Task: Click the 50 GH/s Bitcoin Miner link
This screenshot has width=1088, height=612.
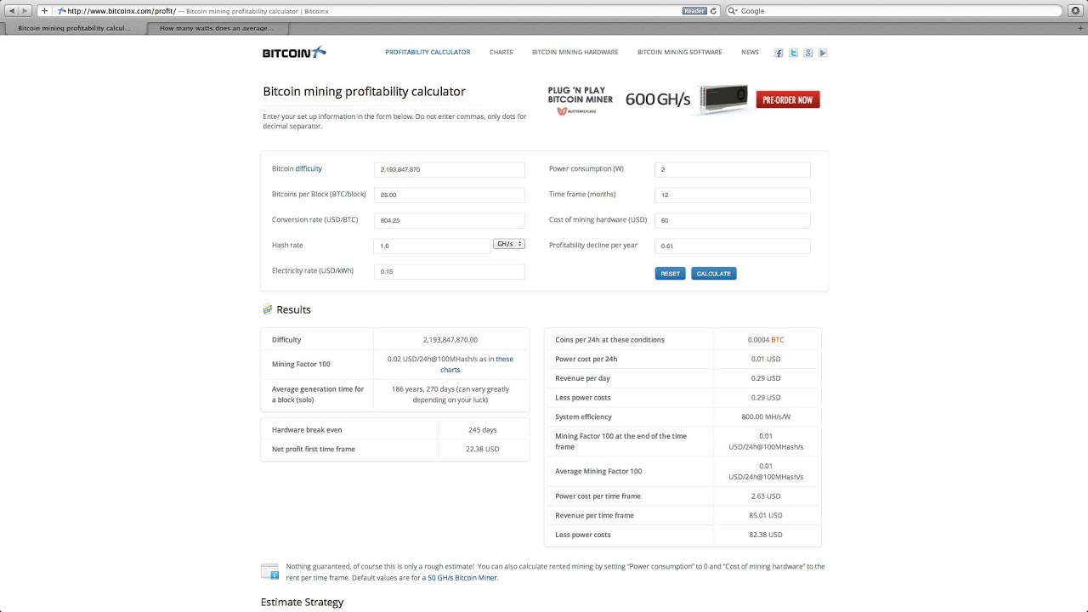Action: click(x=462, y=578)
